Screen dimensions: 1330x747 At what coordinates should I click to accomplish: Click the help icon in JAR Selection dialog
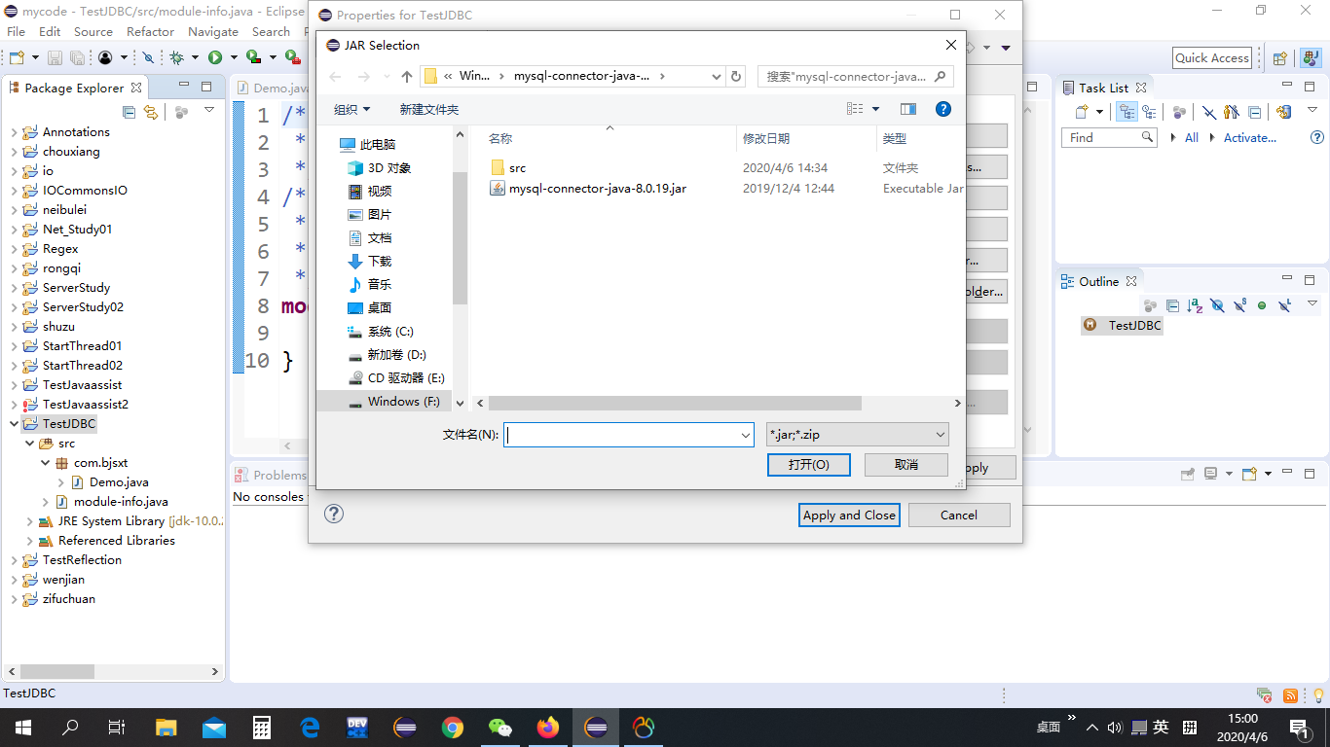(x=942, y=109)
